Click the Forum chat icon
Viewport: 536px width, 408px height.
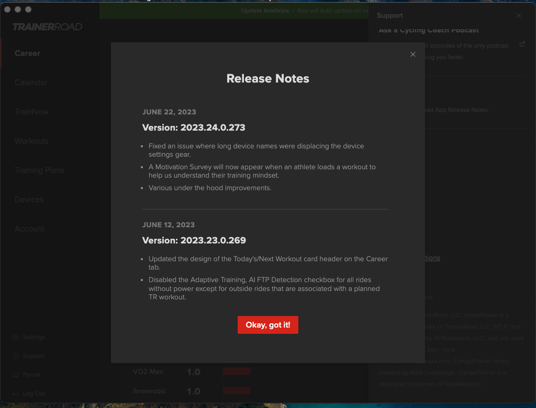coord(16,375)
